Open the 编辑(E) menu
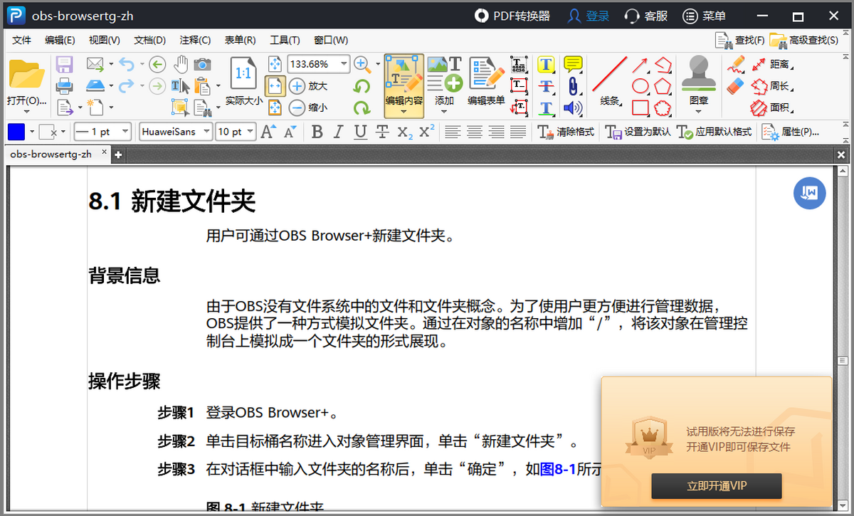This screenshot has height=516, width=854. (60, 40)
